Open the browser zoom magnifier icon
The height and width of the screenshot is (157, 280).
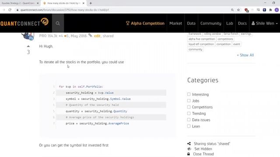click(x=232, y=10)
